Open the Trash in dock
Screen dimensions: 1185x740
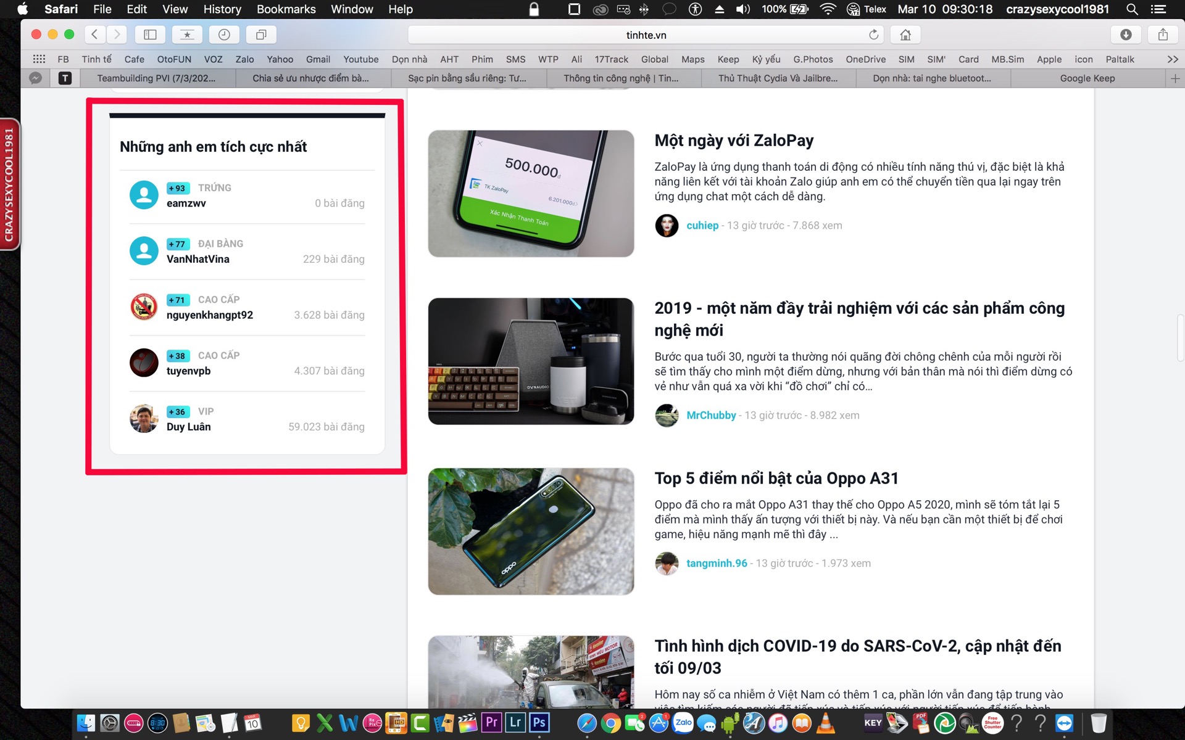(1099, 723)
